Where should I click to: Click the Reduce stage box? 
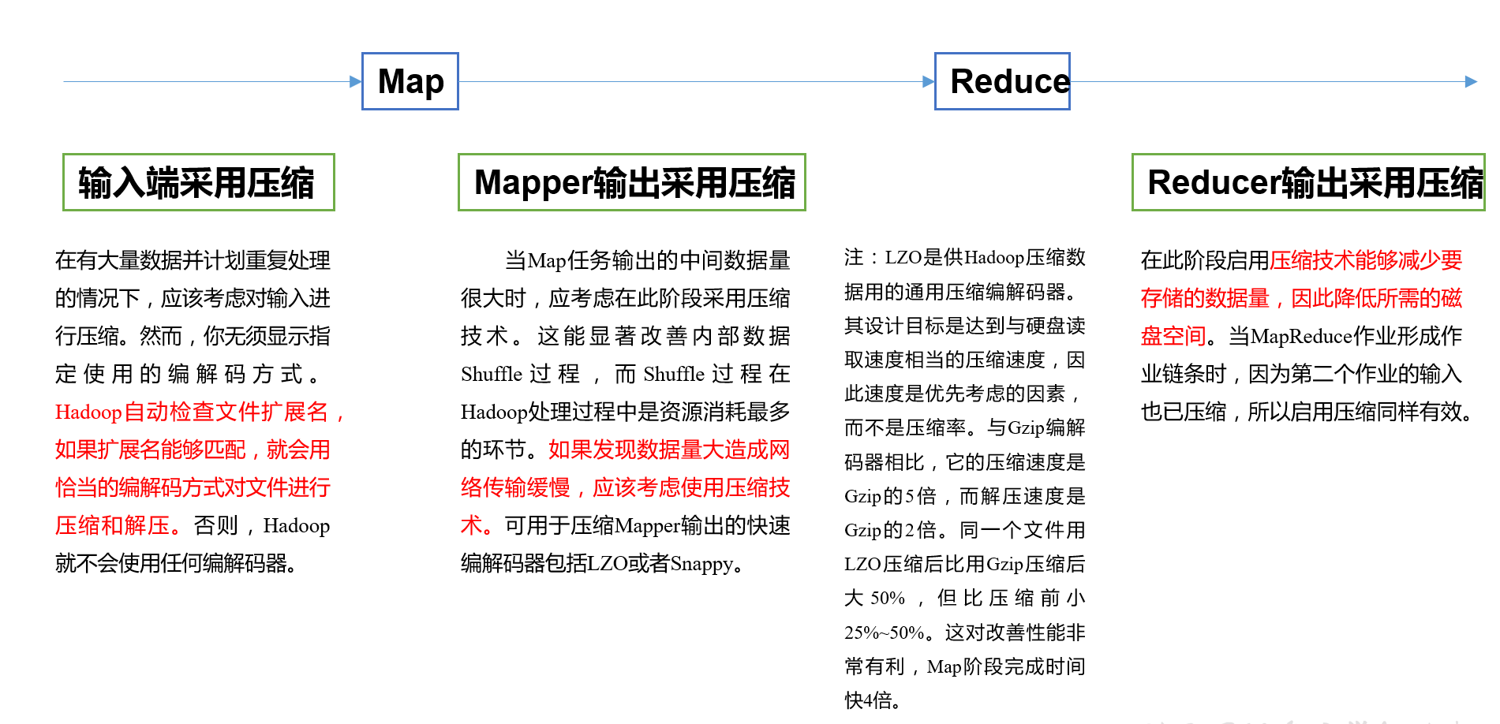(x=1001, y=80)
